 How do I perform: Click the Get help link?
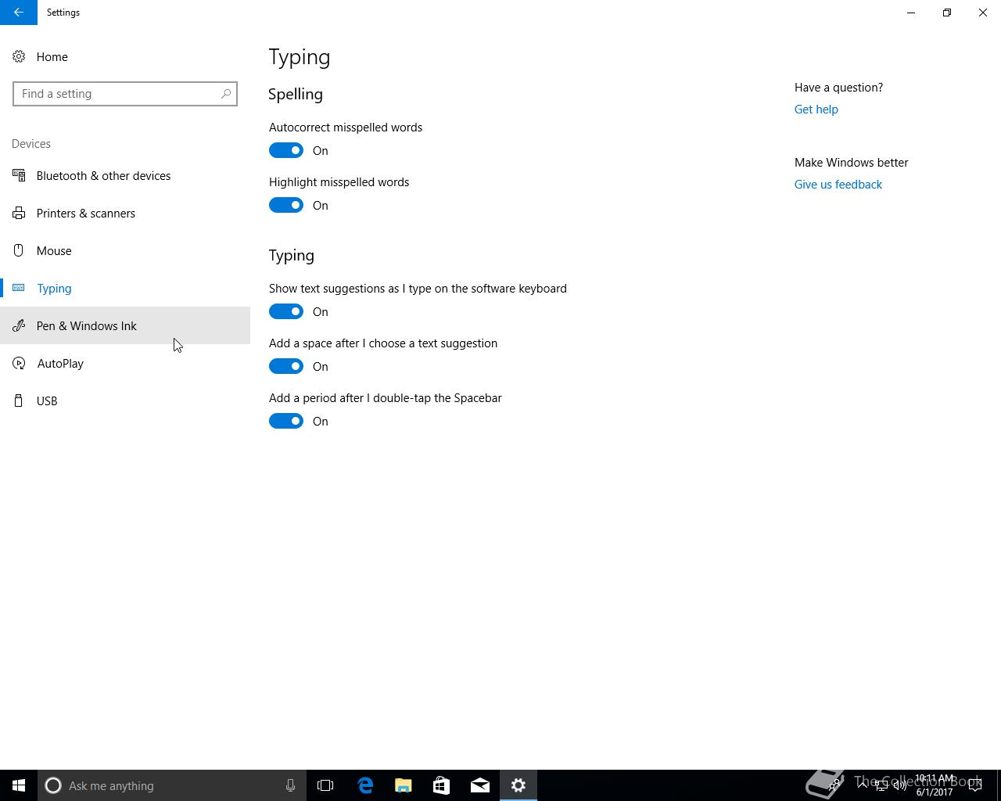pos(816,110)
